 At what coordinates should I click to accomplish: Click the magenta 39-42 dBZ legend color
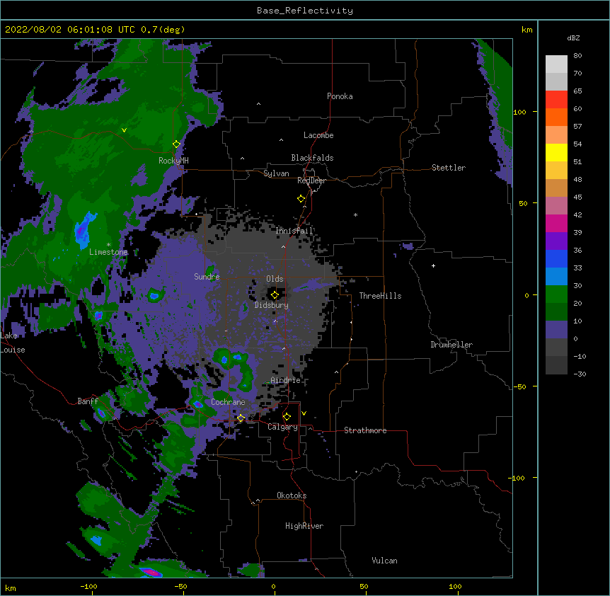point(556,223)
